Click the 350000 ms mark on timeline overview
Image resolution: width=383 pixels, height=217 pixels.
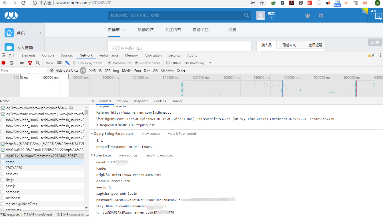point(201,78)
